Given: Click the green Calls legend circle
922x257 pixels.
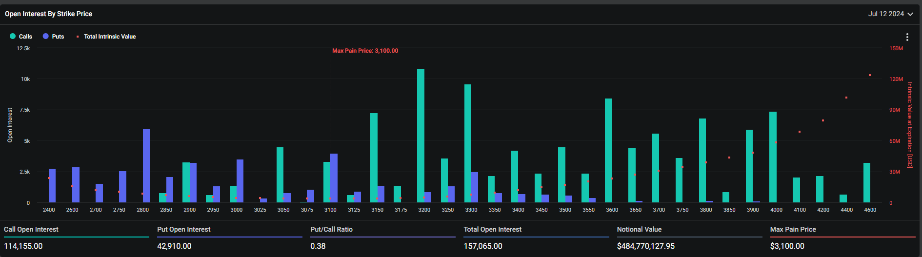Looking at the screenshot, I should pos(13,36).
